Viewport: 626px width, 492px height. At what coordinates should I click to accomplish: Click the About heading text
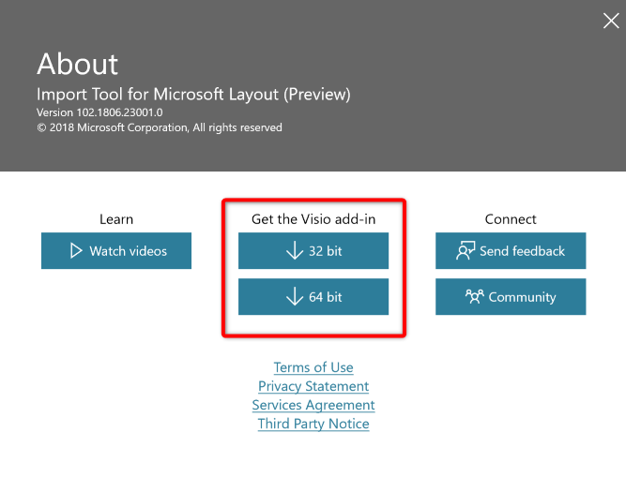78,64
